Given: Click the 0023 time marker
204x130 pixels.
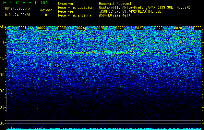Looking at the screenshot, I should [61, 28].
